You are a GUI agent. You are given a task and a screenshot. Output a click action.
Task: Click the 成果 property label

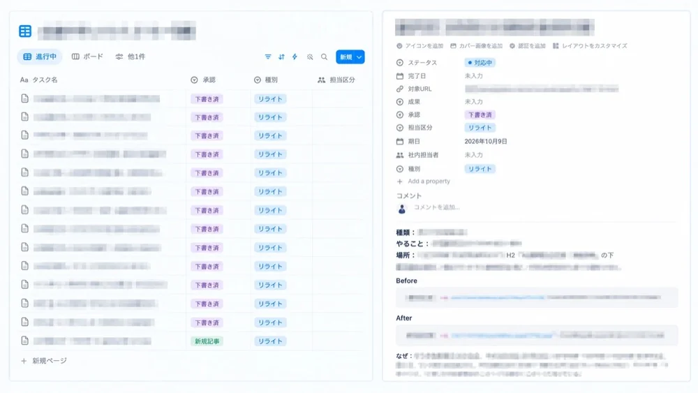coord(408,102)
